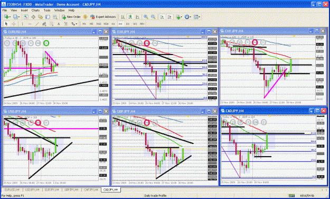Switch to the M30 timeframe
This screenshot has height=199, width=330.
106,24
